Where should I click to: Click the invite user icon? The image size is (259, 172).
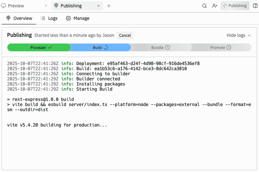point(214,6)
